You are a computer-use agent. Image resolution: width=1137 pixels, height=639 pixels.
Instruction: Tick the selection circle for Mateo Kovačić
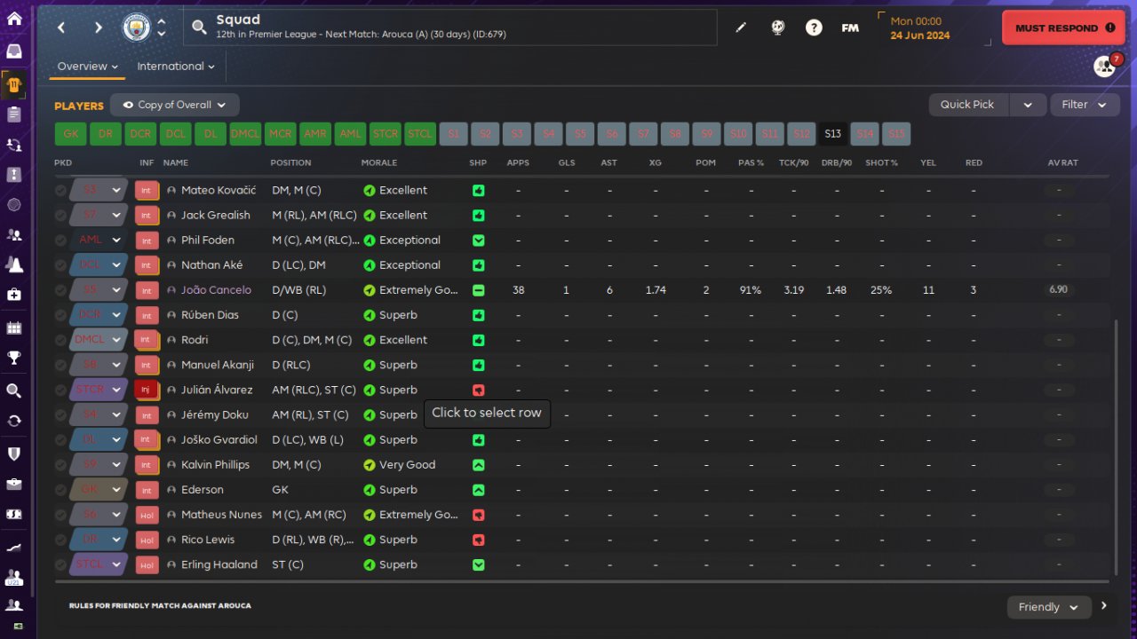pyautogui.click(x=60, y=190)
